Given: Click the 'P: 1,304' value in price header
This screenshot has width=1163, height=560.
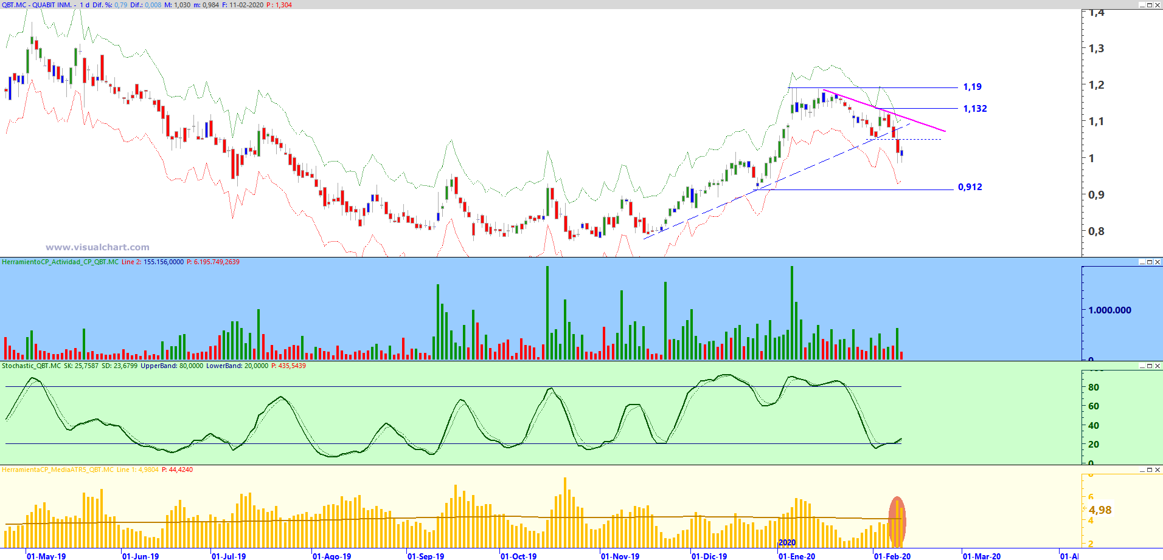Looking at the screenshot, I should pyautogui.click(x=279, y=5).
